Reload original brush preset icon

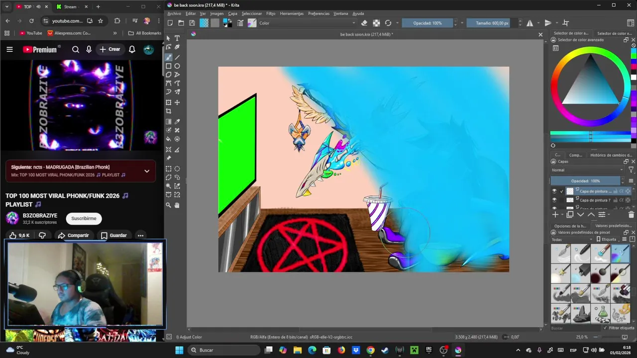pyautogui.click(x=388, y=23)
